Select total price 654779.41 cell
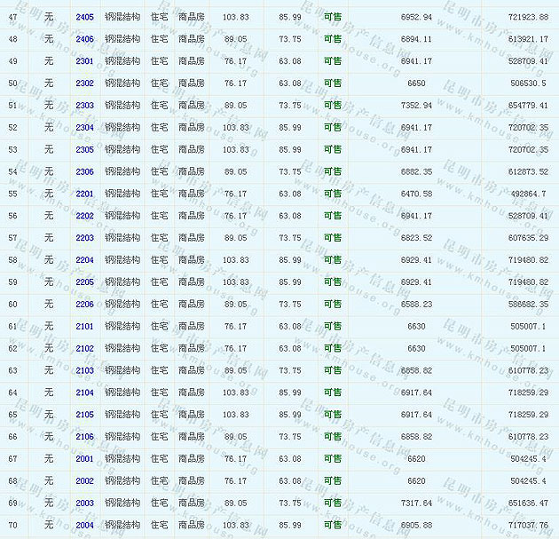Screen dimensions: 559x539 (527, 106)
